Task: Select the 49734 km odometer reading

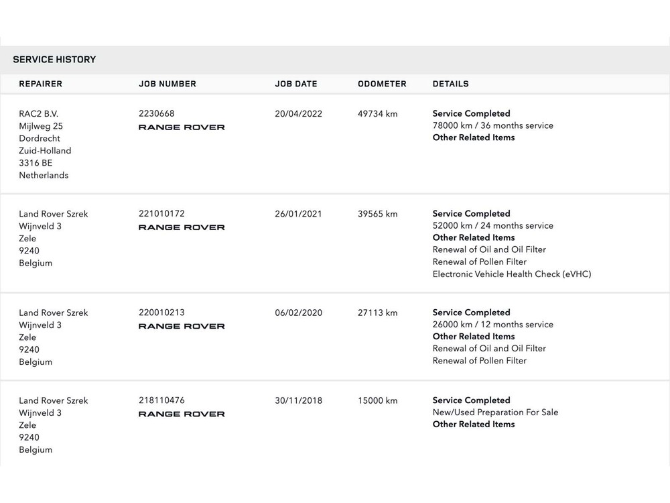Action: [378, 114]
